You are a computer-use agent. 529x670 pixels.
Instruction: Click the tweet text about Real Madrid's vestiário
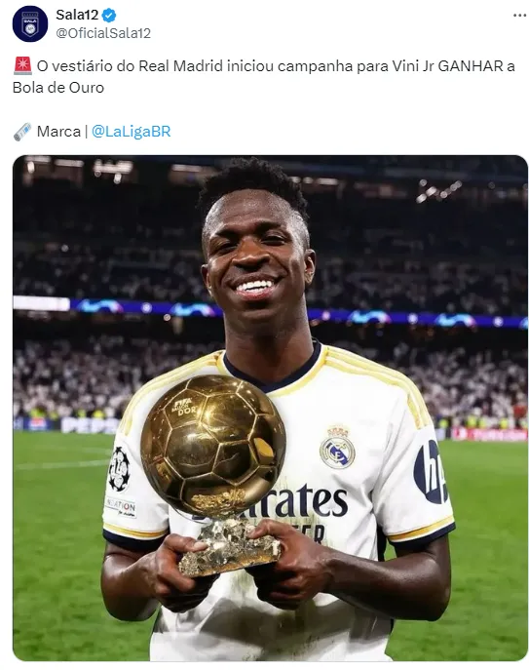[x=264, y=77]
